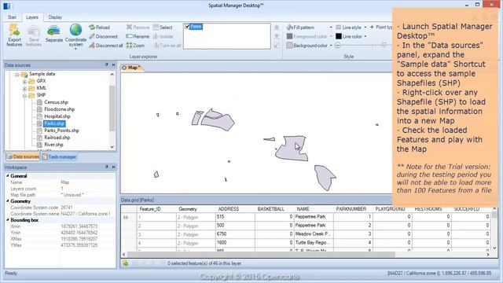Switch to the Display ribbon tab
The width and height of the screenshot is (503, 283).
click(55, 17)
